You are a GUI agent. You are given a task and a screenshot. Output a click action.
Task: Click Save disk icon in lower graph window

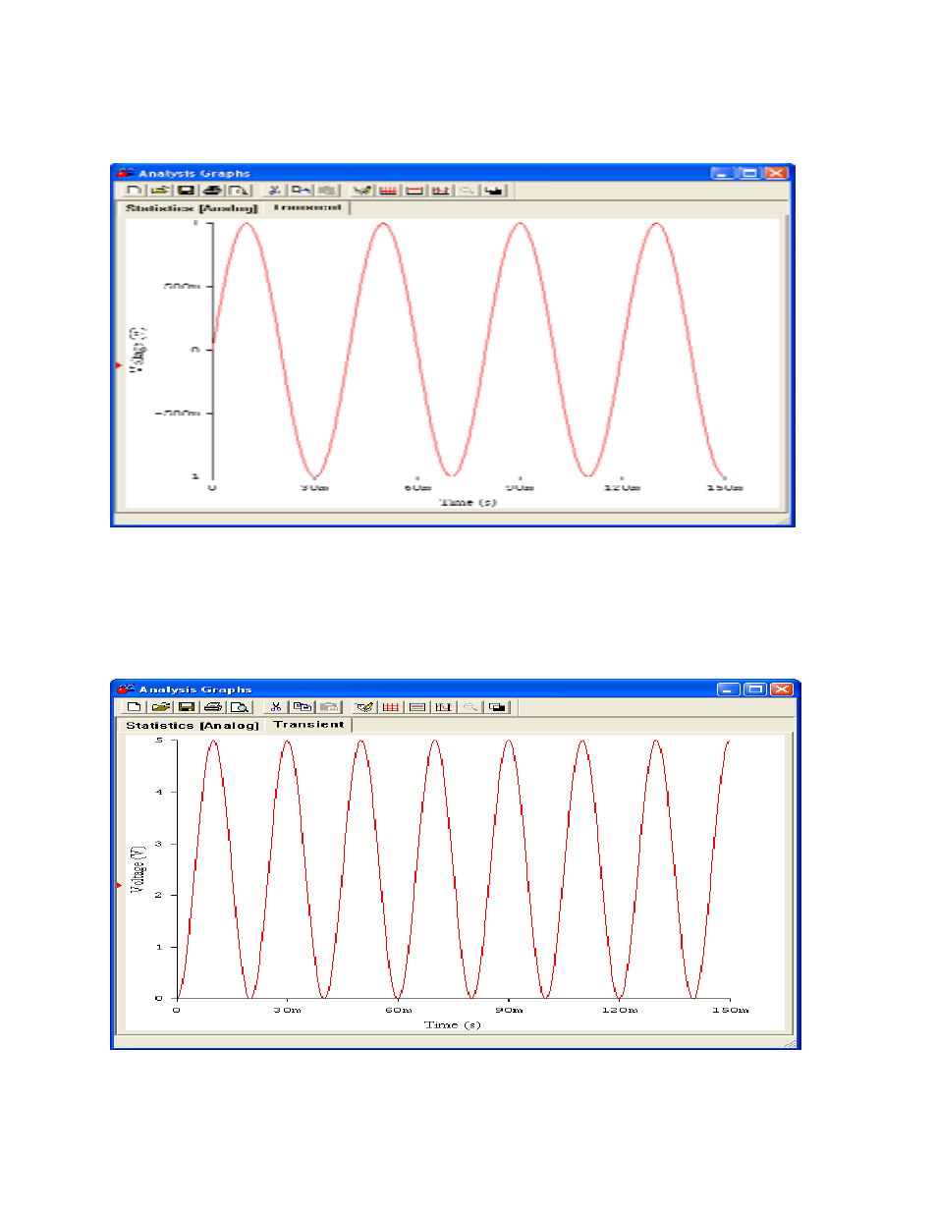coord(187,707)
